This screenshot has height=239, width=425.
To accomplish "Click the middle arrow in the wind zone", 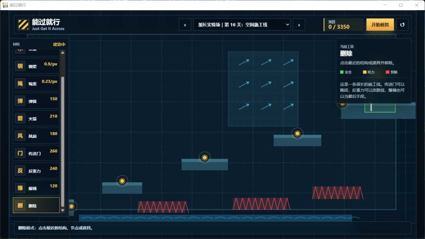I will pos(266,85).
